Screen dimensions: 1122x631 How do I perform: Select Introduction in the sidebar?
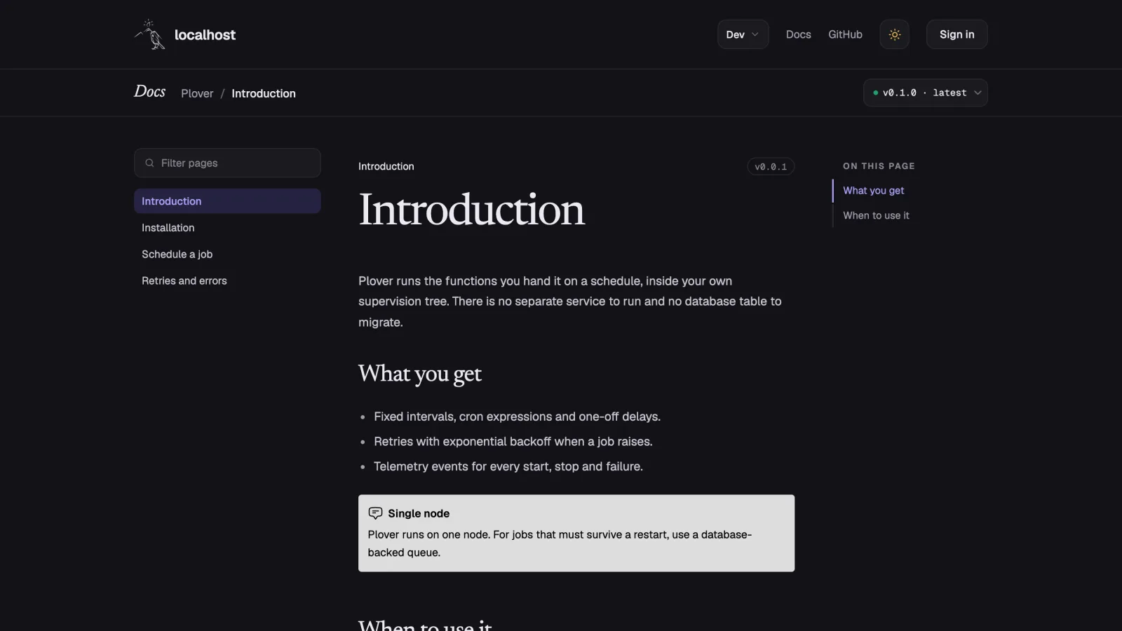(227, 201)
